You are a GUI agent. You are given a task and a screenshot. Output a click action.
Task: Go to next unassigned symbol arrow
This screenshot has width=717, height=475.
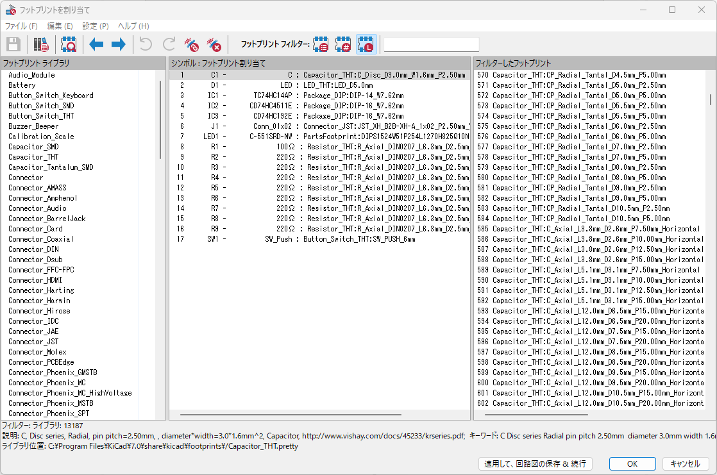(x=118, y=44)
